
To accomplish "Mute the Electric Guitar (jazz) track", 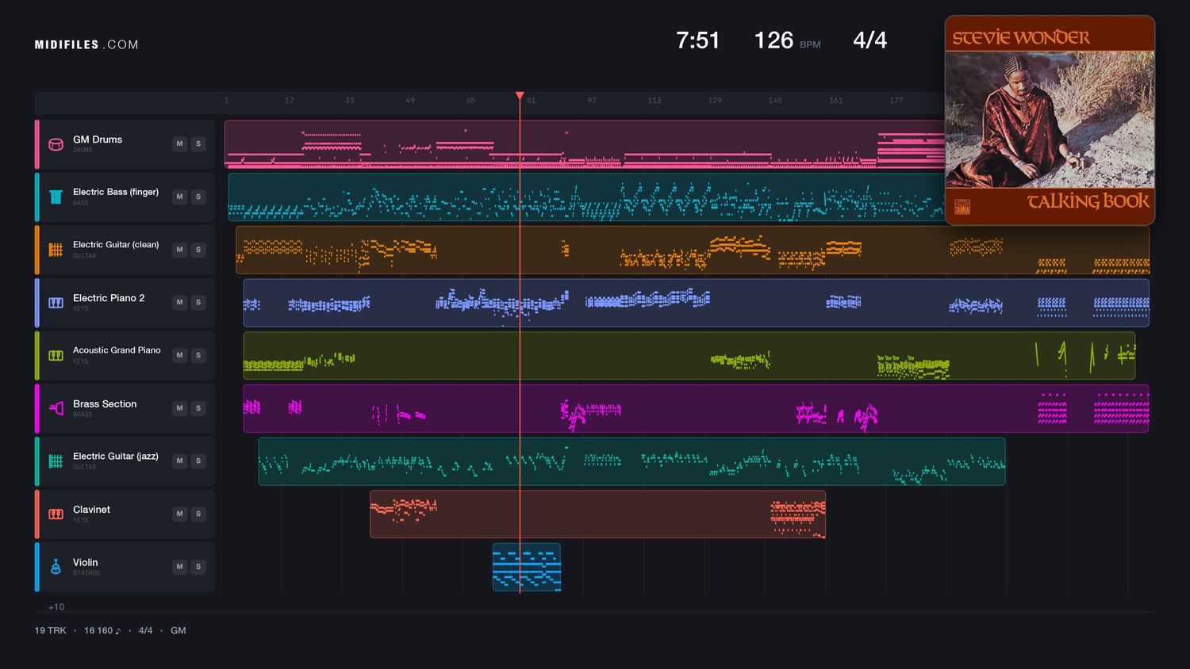I will coord(180,461).
